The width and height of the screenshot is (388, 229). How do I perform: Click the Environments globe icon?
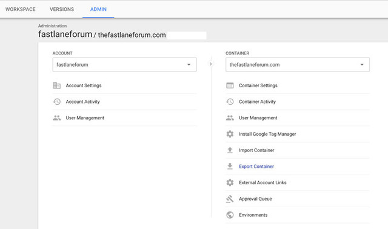point(230,215)
